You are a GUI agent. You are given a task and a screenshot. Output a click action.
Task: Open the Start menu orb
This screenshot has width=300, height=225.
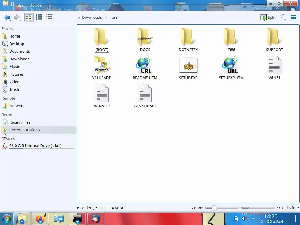(x=6, y=219)
